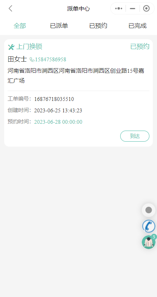Viewport: 157px width, 297px height.
Task: Tap the minimize dash in capsule
Action: 133,8
